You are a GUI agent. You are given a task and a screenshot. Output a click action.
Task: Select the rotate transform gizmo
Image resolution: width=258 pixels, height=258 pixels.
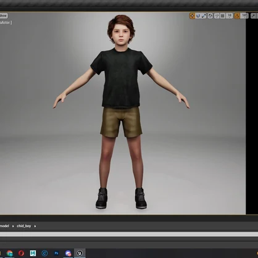coord(198,16)
